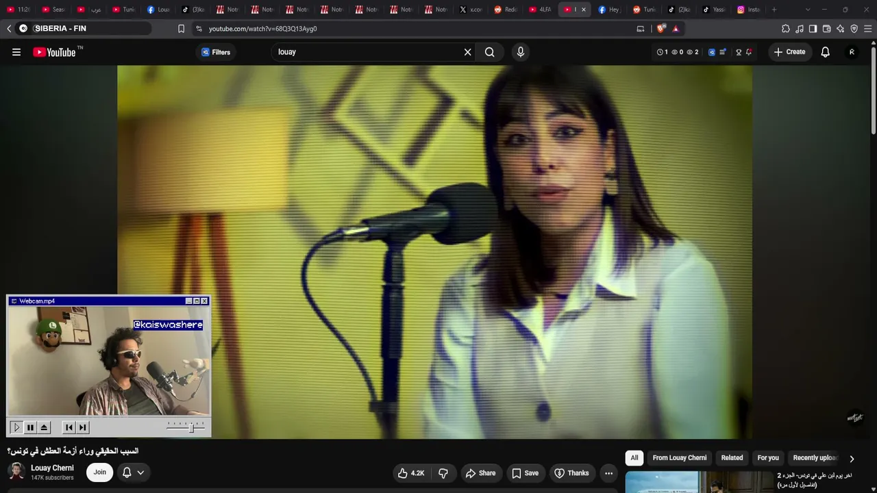The width and height of the screenshot is (877, 493).
Task: Switch to the TikTok Yassi tab
Action: pyautogui.click(x=714, y=10)
